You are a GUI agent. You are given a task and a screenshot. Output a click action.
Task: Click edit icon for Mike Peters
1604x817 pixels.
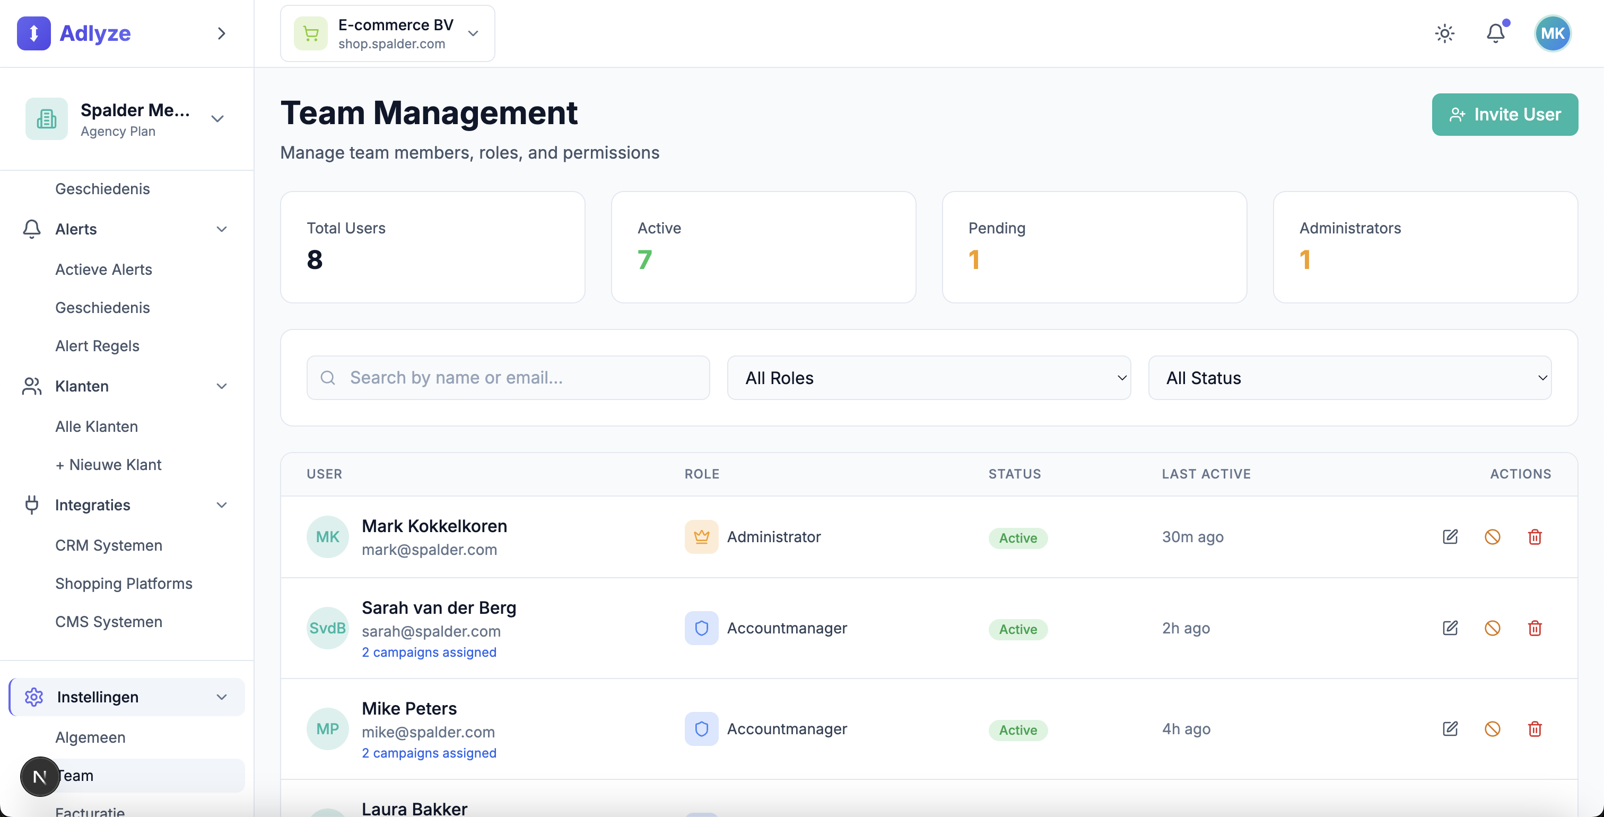[1450, 728]
